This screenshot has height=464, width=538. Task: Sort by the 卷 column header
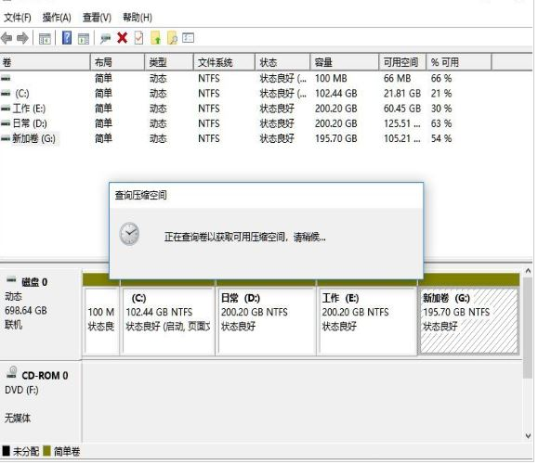click(45, 62)
